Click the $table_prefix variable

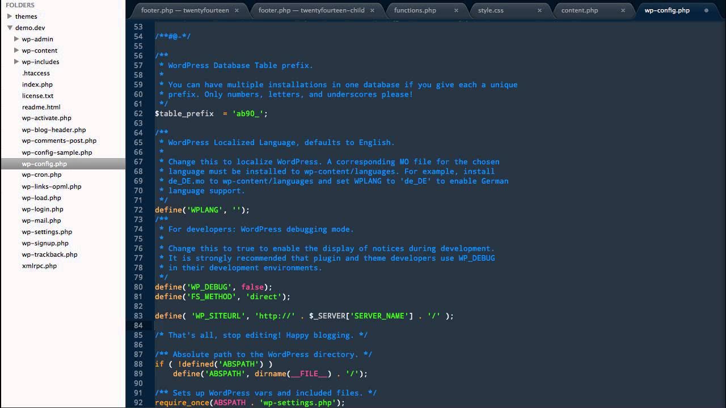point(184,113)
